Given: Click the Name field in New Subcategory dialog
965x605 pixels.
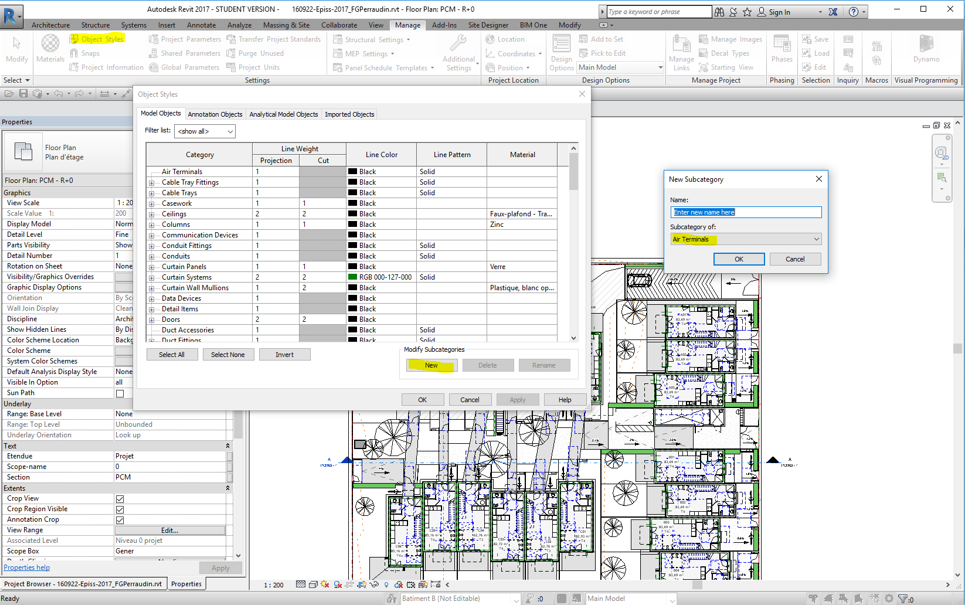Looking at the screenshot, I should (745, 212).
